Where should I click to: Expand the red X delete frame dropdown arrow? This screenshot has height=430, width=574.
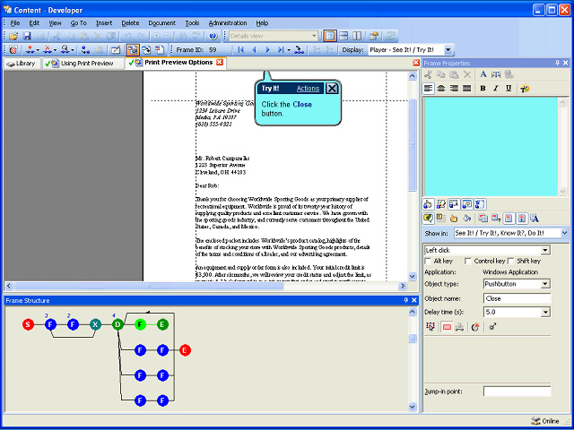tap(55, 50)
